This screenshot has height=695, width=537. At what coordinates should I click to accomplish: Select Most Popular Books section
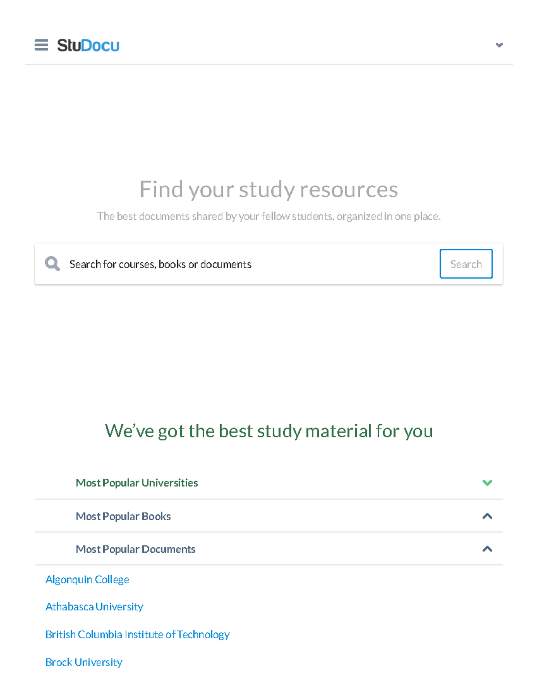pyautogui.click(x=123, y=516)
